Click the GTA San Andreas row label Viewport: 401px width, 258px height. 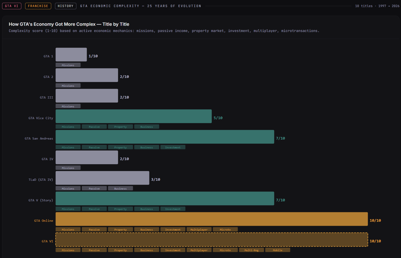(39, 138)
